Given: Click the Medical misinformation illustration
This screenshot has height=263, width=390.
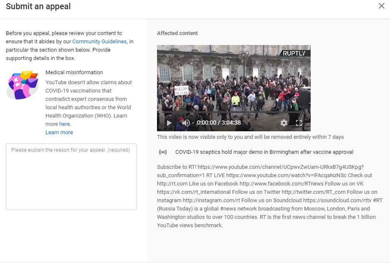Looking at the screenshot, I should click(23, 85).
